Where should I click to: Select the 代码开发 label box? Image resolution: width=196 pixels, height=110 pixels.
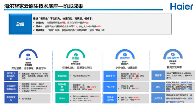[x=110, y=87]
